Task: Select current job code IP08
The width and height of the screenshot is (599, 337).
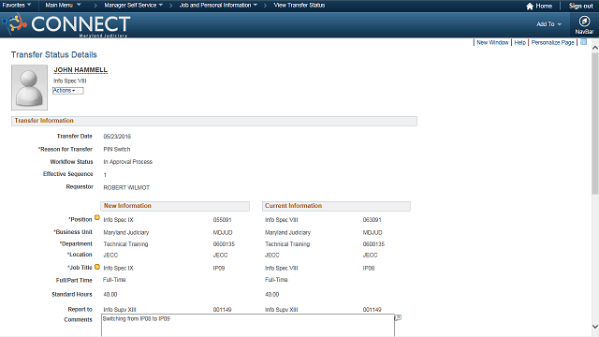Action: click(369, 269)
